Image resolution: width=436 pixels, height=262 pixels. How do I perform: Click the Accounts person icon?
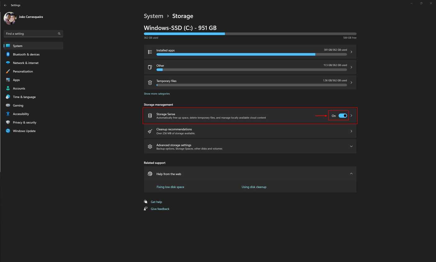[x=8, y=88]
